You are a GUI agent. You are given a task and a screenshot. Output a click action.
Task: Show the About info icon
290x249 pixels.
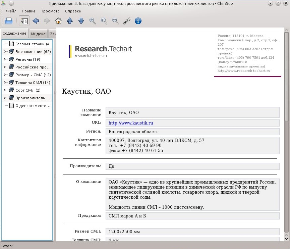click(x=138, y=21)
